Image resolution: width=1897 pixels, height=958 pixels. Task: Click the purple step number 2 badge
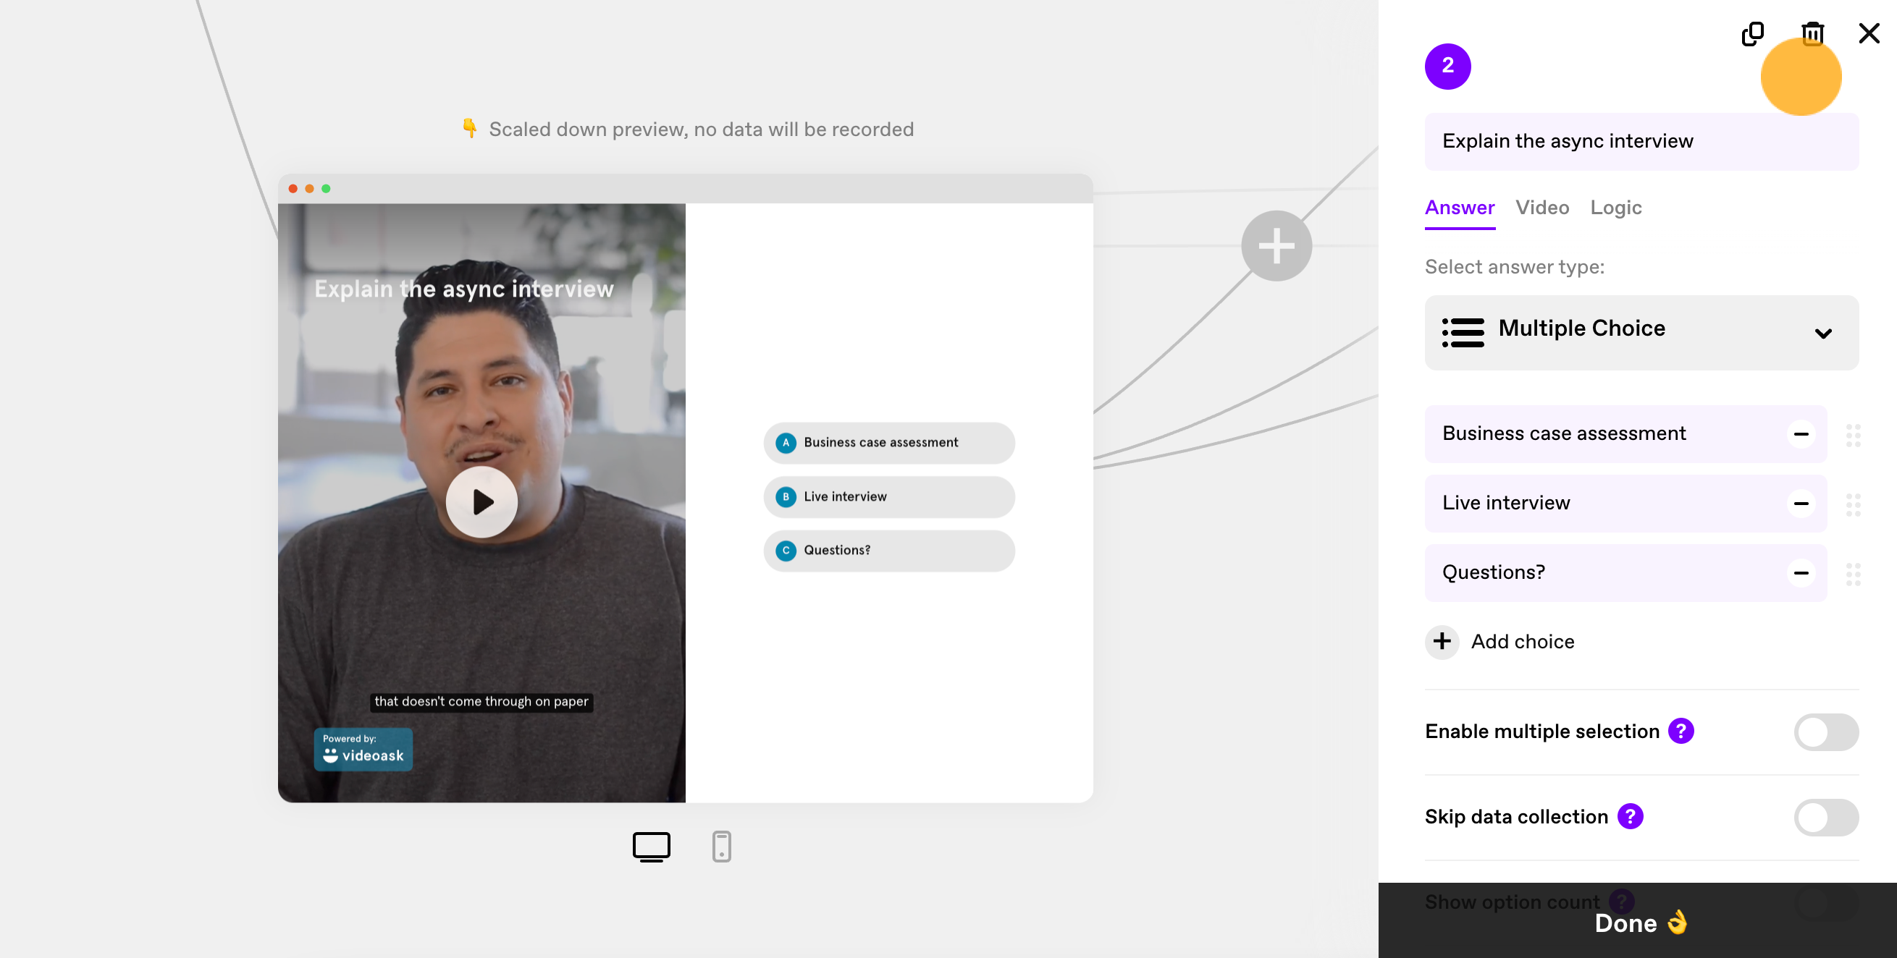point(1447,67)
